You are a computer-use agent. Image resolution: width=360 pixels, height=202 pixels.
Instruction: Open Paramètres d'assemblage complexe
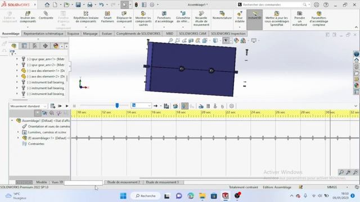coord(319,19)
